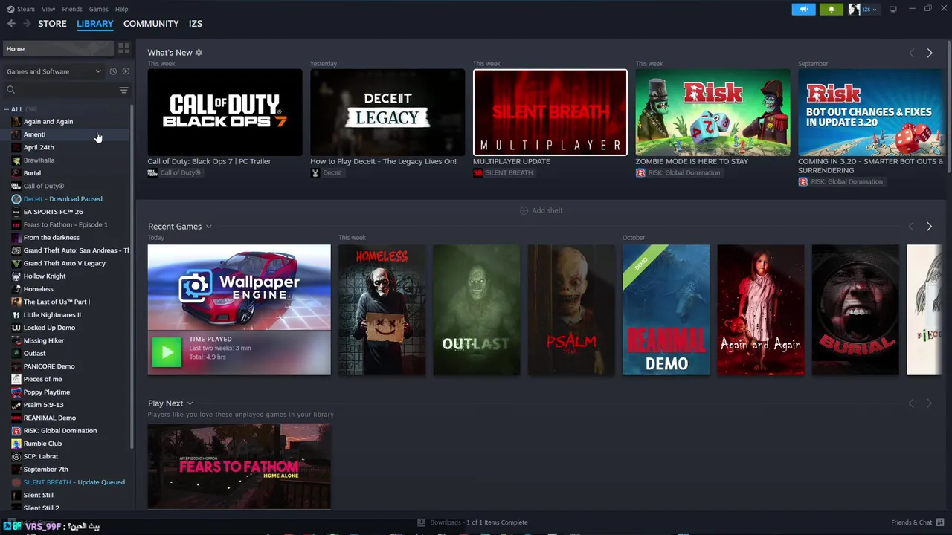This screenshot has width=952, height=535.
Task: Click the magnifier icon in library search
Action: (10, 90)
